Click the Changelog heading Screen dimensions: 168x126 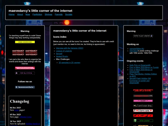point(20,101)
